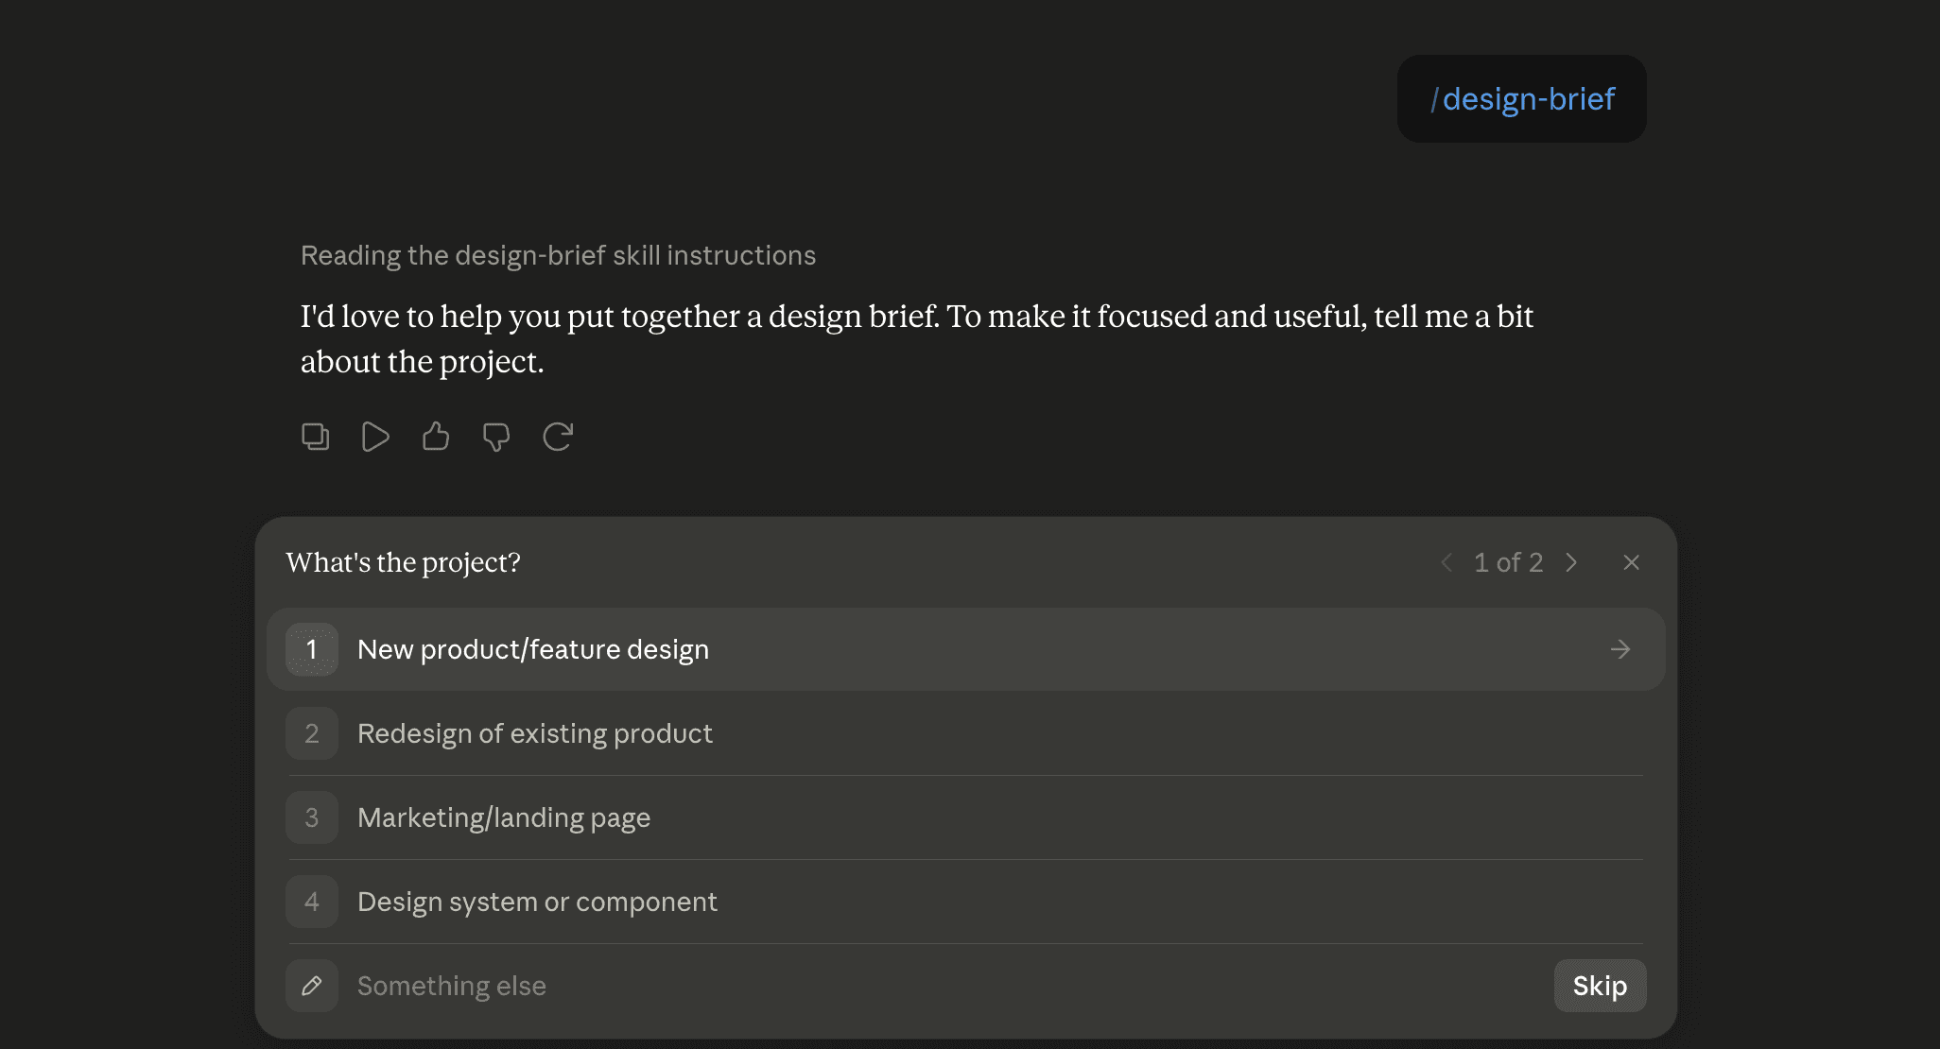Viewport: 1940px width, 1049px height.
Task: Click number badge 1 option
Action: pyautogui.click(x=312, y=649)
